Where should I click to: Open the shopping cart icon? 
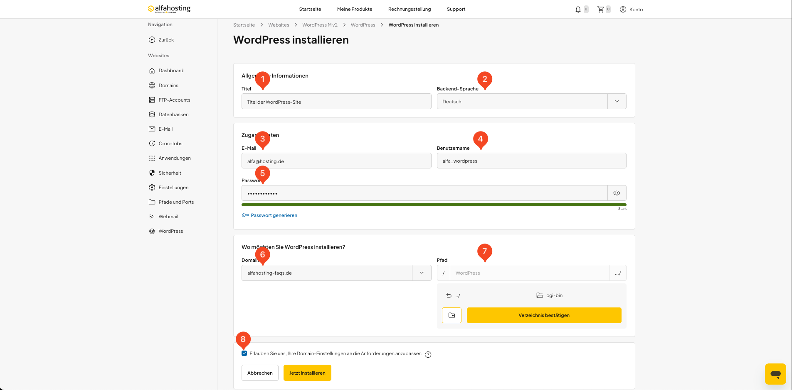(600, 9)
